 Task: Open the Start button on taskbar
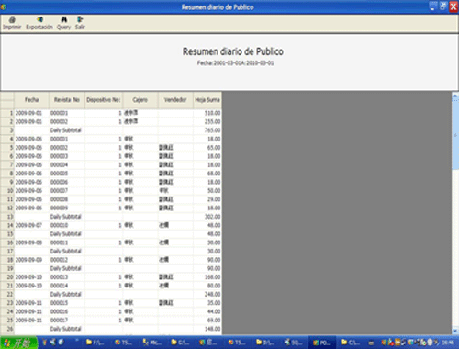coord(19,343)
